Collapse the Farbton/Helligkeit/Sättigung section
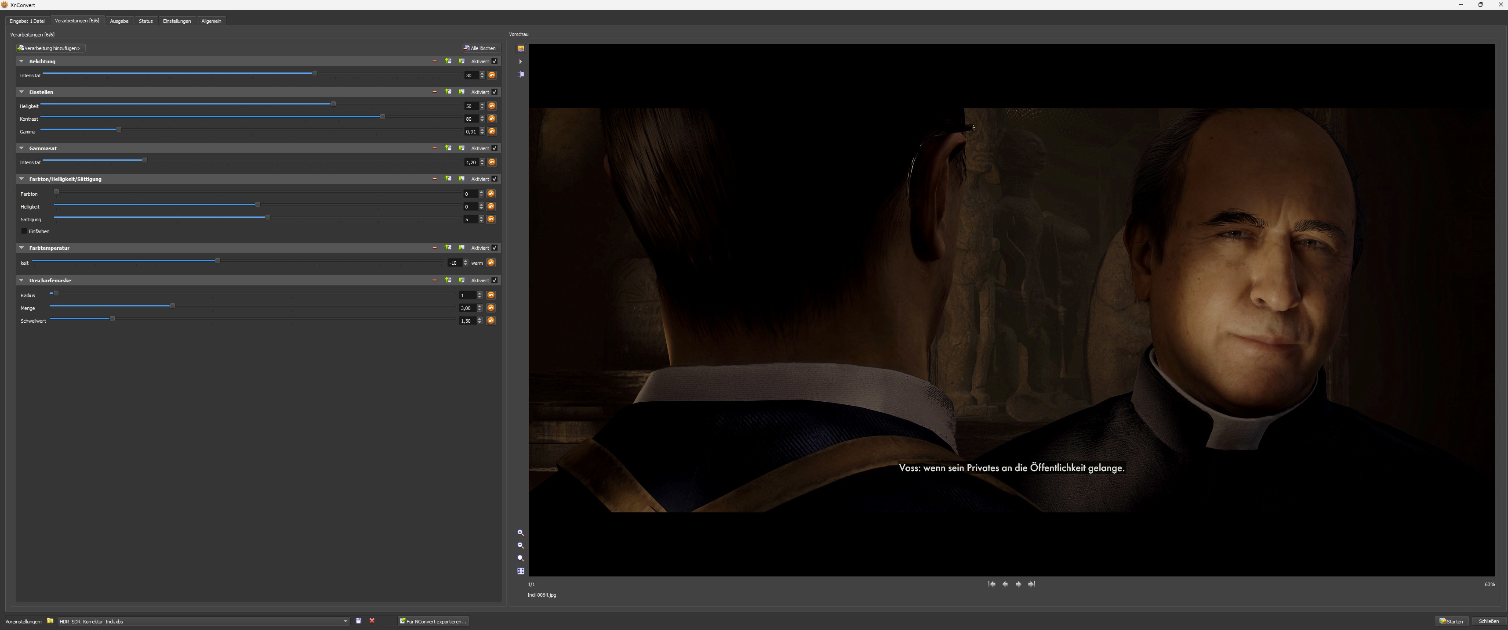 tap(22, 179)
